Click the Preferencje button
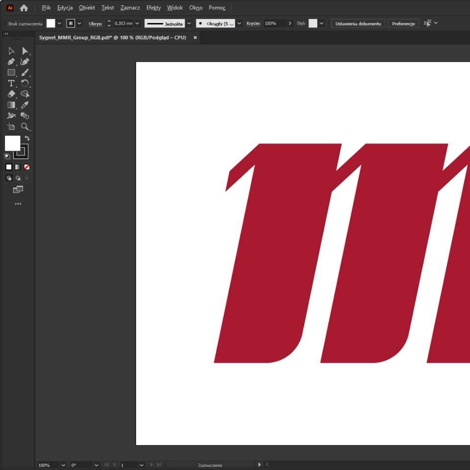 pos(403,23)
